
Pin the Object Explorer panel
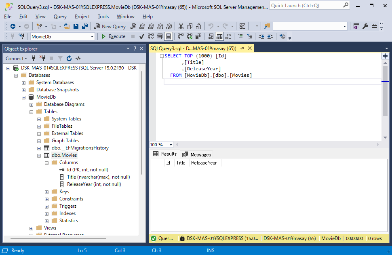tap(135, 49)
